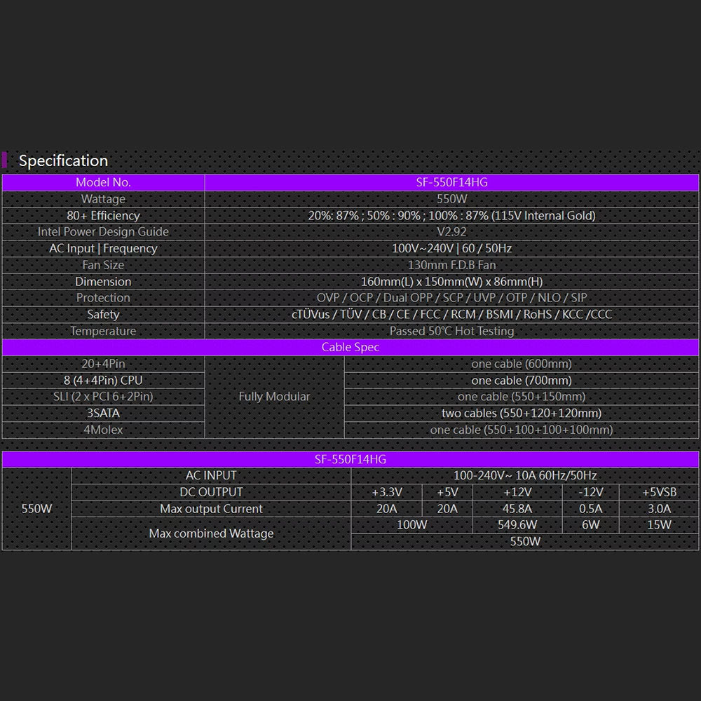
Task: Select the 'Intel Power Design Guide' label
Action: [x=103, y=231]
